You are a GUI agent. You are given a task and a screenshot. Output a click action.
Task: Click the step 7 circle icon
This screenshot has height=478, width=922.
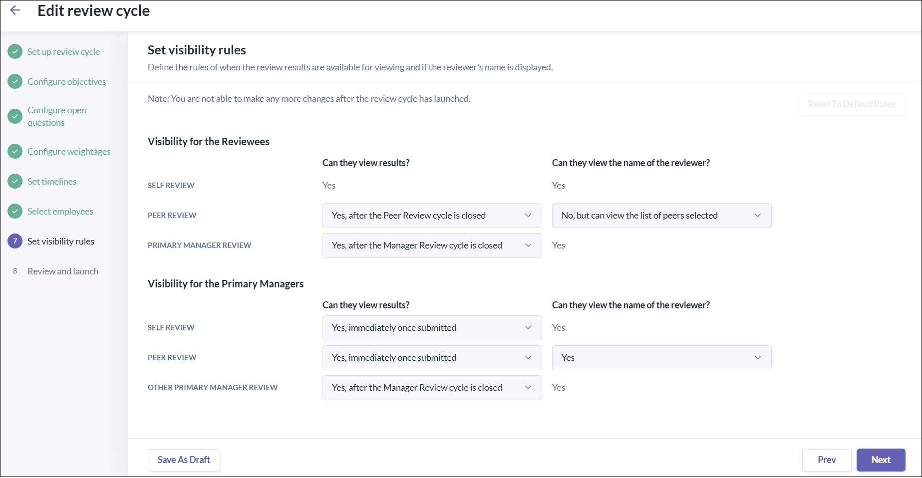coord(15,241)
